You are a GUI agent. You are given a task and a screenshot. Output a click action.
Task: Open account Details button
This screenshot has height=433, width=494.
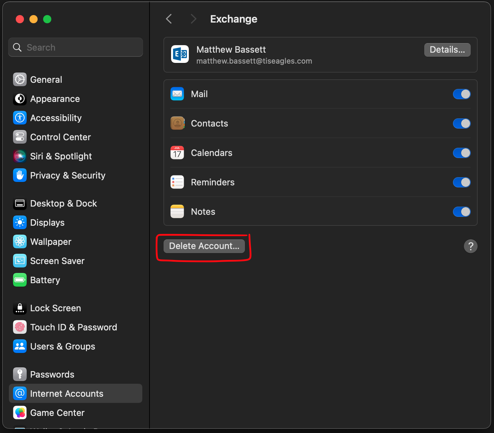click(x=447, y=50)
